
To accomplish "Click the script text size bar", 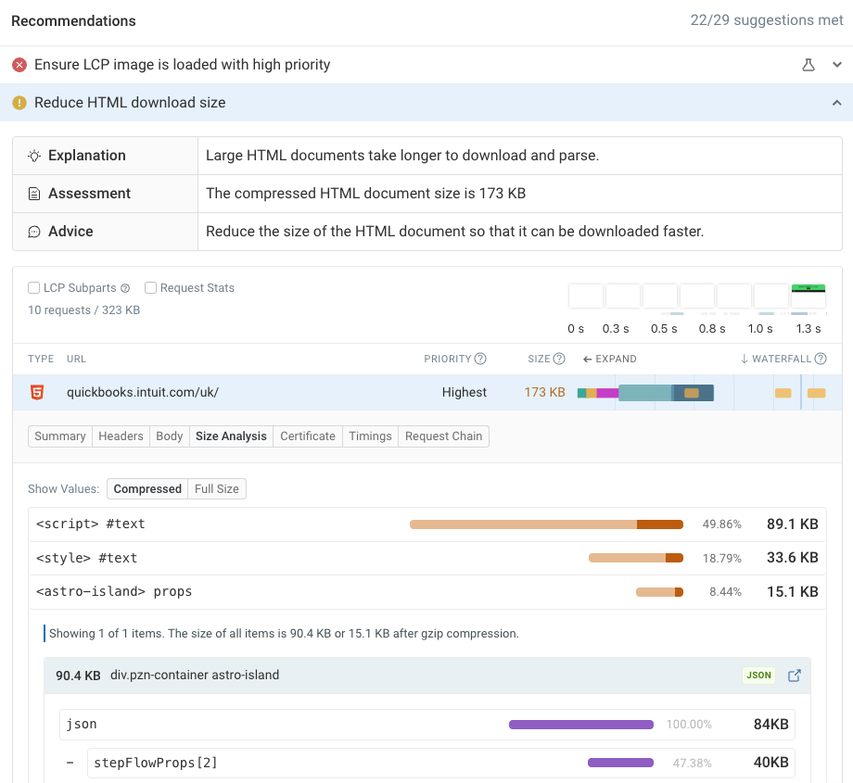I will pos(545,524).
